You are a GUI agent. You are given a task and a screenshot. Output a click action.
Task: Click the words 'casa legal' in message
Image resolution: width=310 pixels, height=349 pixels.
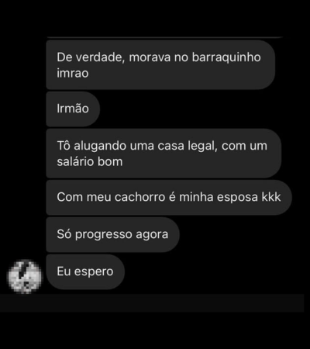pyautogui.click(x=188, y=146)
